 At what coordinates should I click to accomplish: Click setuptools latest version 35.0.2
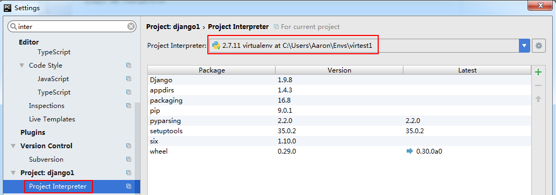pos(415,131)
